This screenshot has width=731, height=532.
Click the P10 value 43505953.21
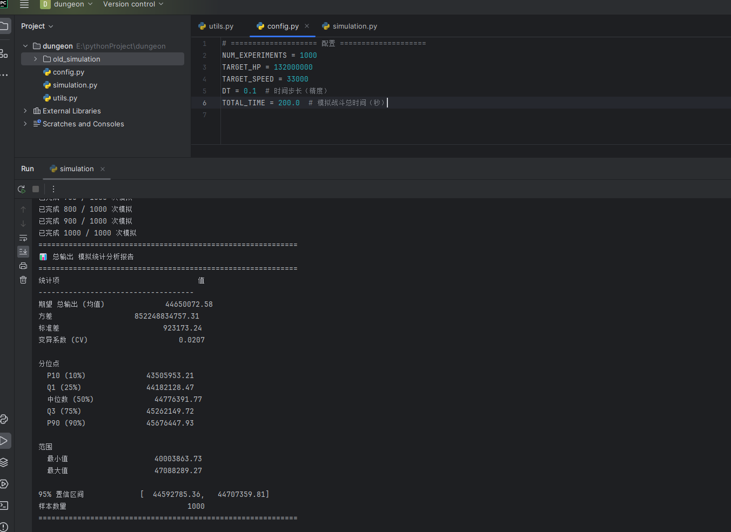point(170,375)
